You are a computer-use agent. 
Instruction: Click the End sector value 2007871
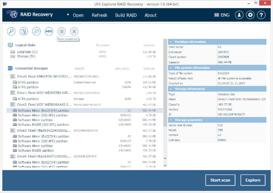pyautogui.click(x=223, y=52)
